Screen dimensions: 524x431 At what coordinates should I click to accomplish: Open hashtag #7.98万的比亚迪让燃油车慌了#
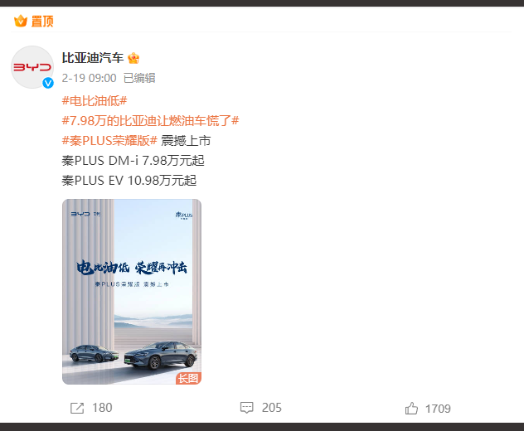tap(150, 121)
